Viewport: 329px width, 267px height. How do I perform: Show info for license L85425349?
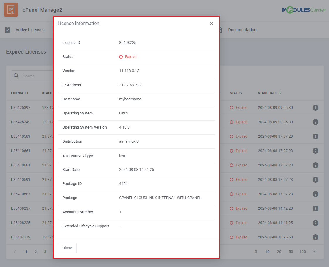coord(315,122)
